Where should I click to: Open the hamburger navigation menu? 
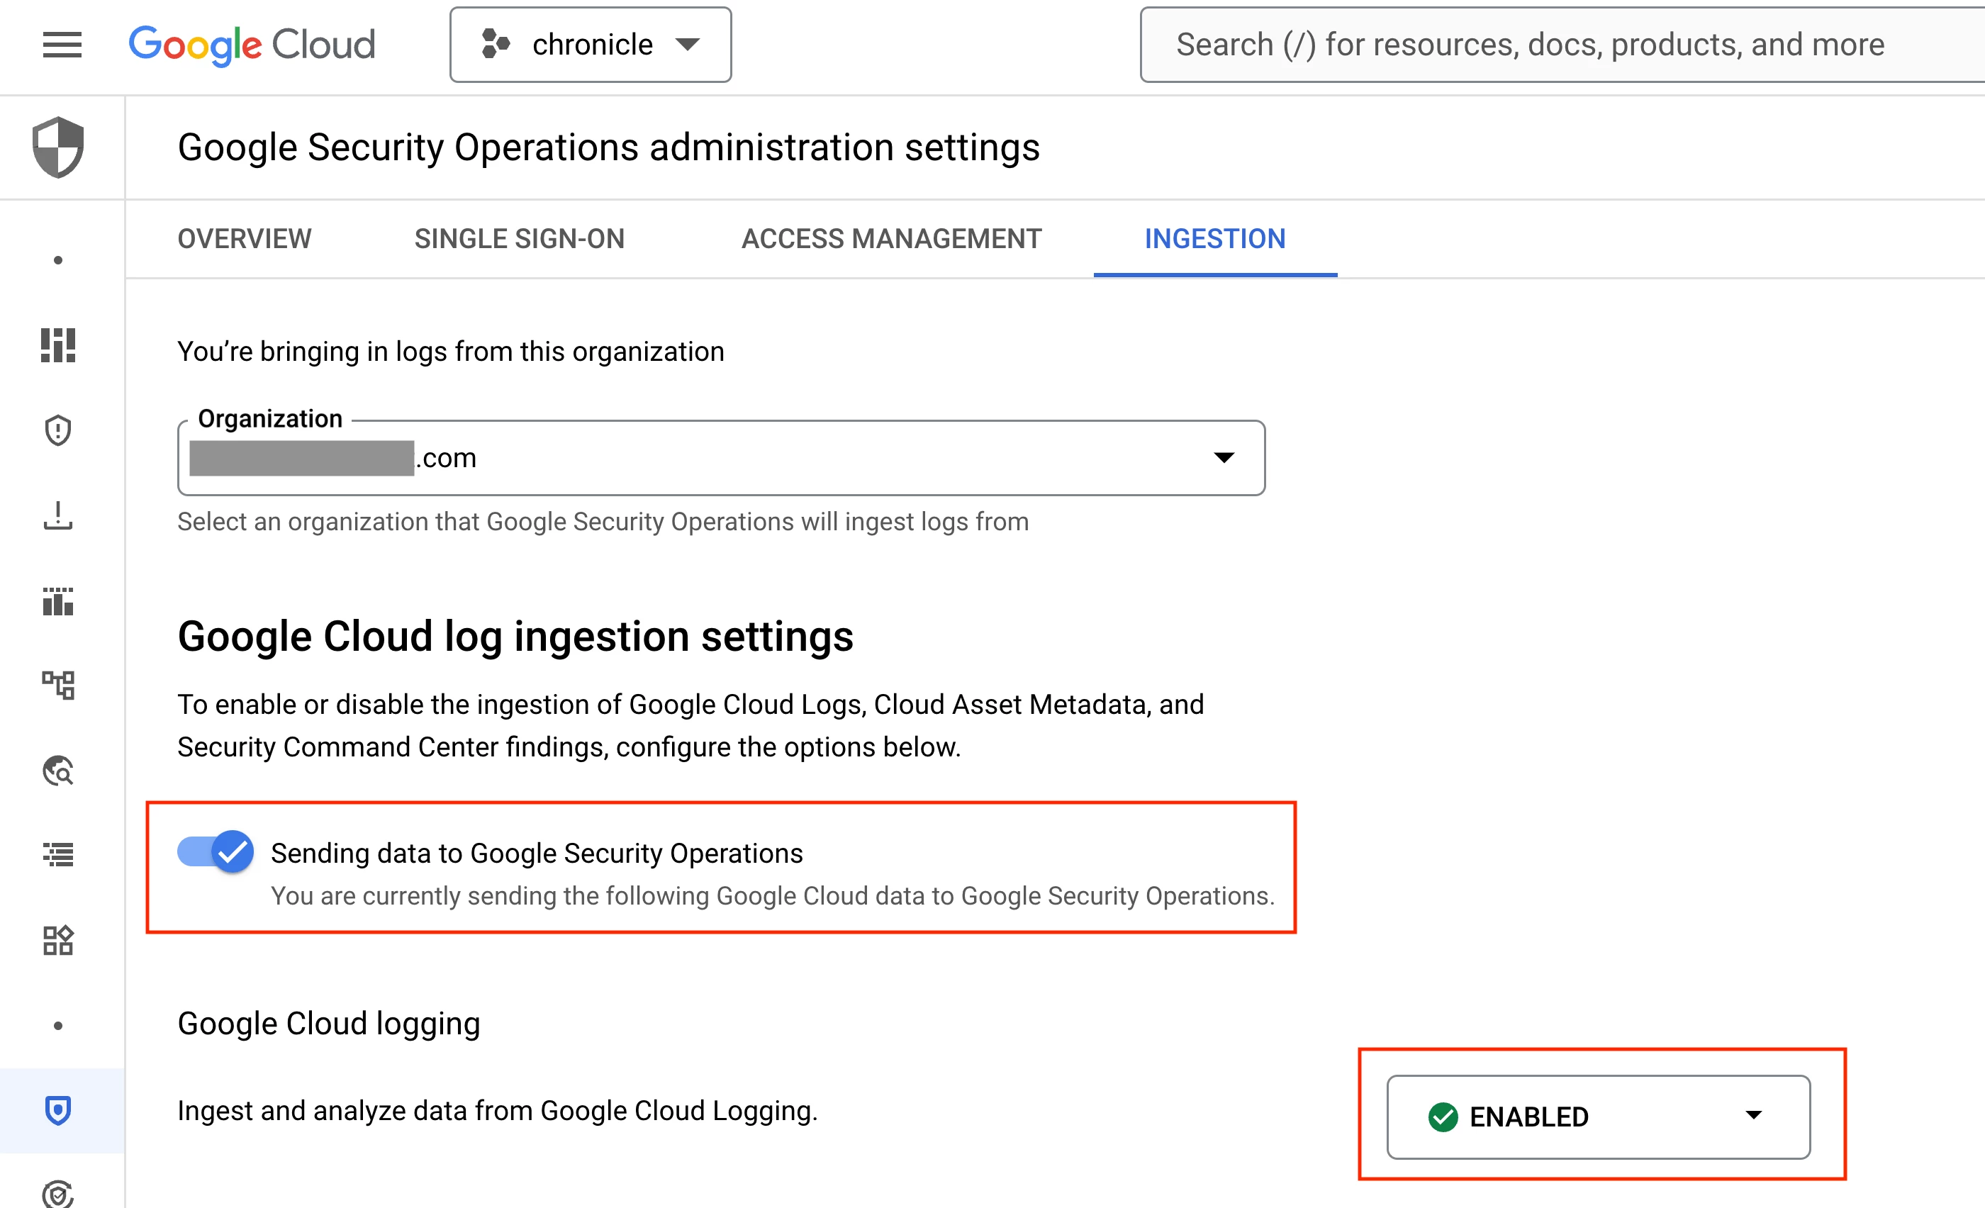62,45
